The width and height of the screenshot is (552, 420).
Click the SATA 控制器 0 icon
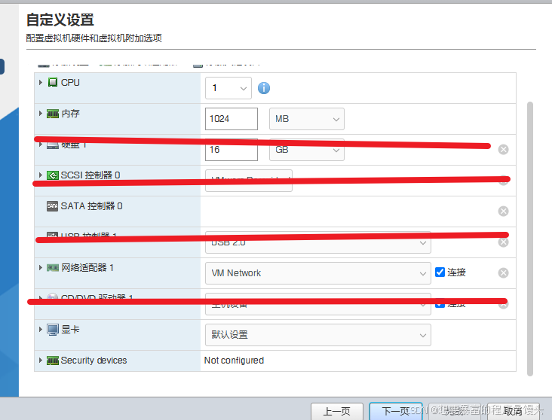[53, 206]
